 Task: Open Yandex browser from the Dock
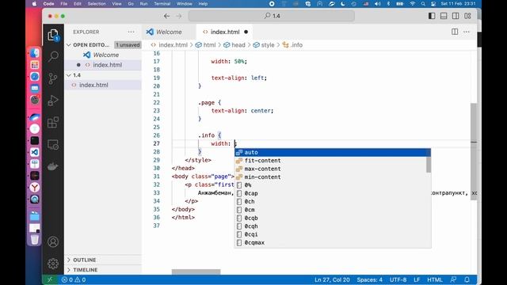pyautogui.click(x=35, y=188)
